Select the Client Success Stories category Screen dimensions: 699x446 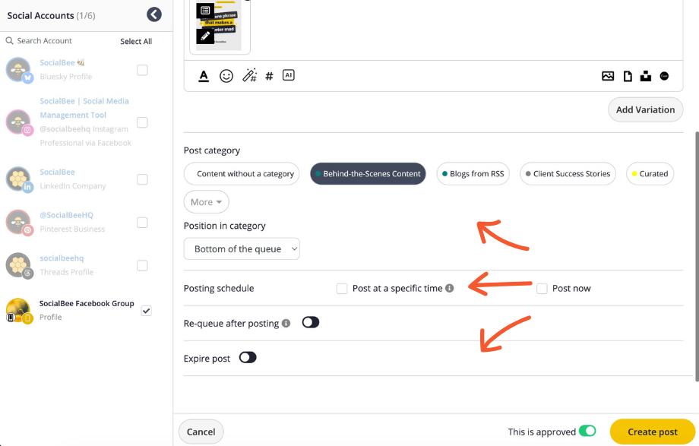click(x=568, y=174)
